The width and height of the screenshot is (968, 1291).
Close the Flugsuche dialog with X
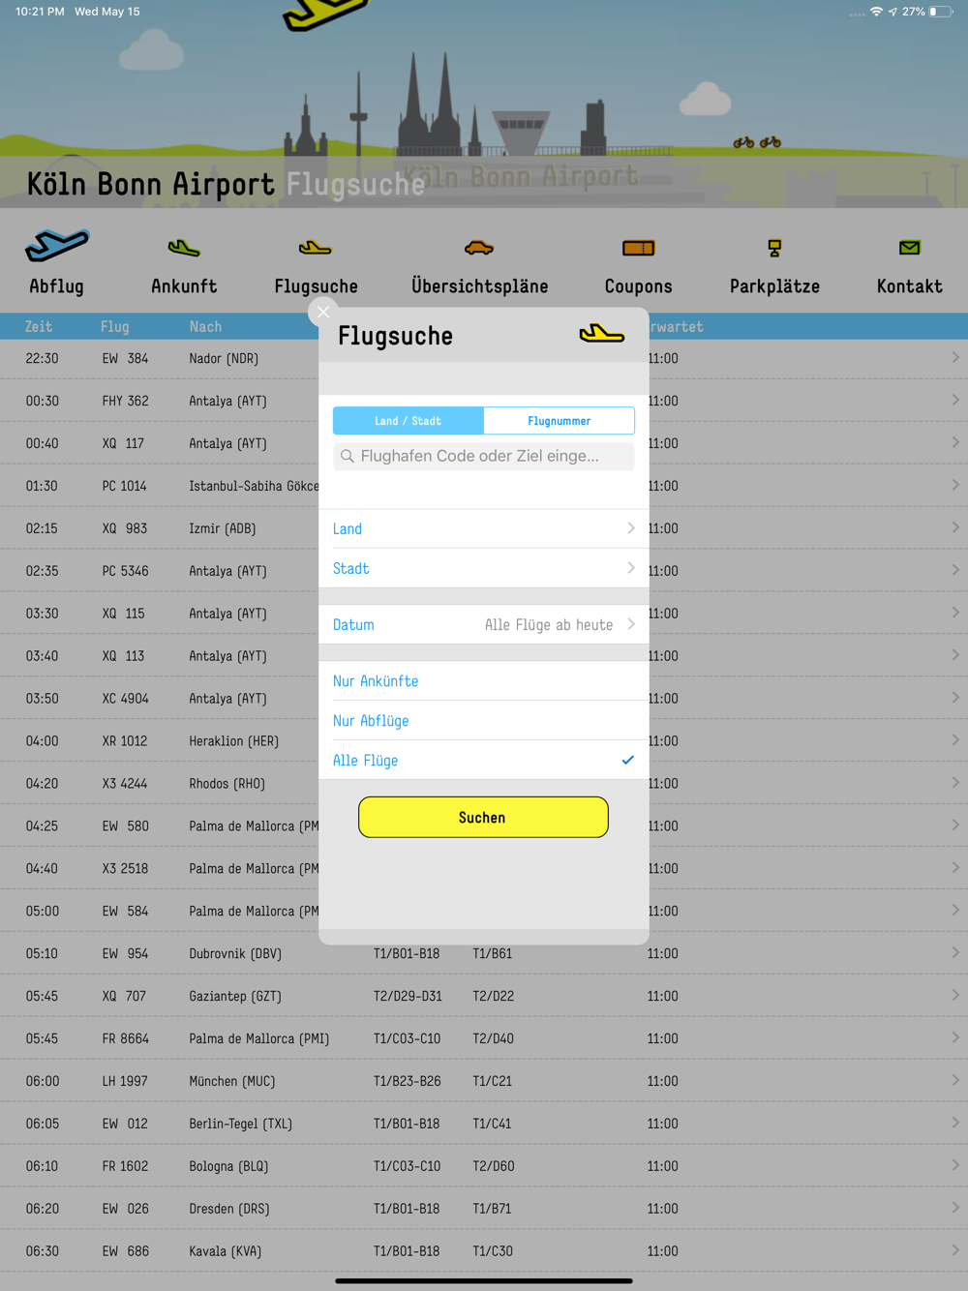[x=323, y=312]
